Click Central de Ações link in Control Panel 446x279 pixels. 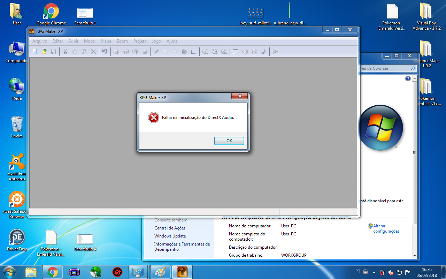click(x=170, y=228)
